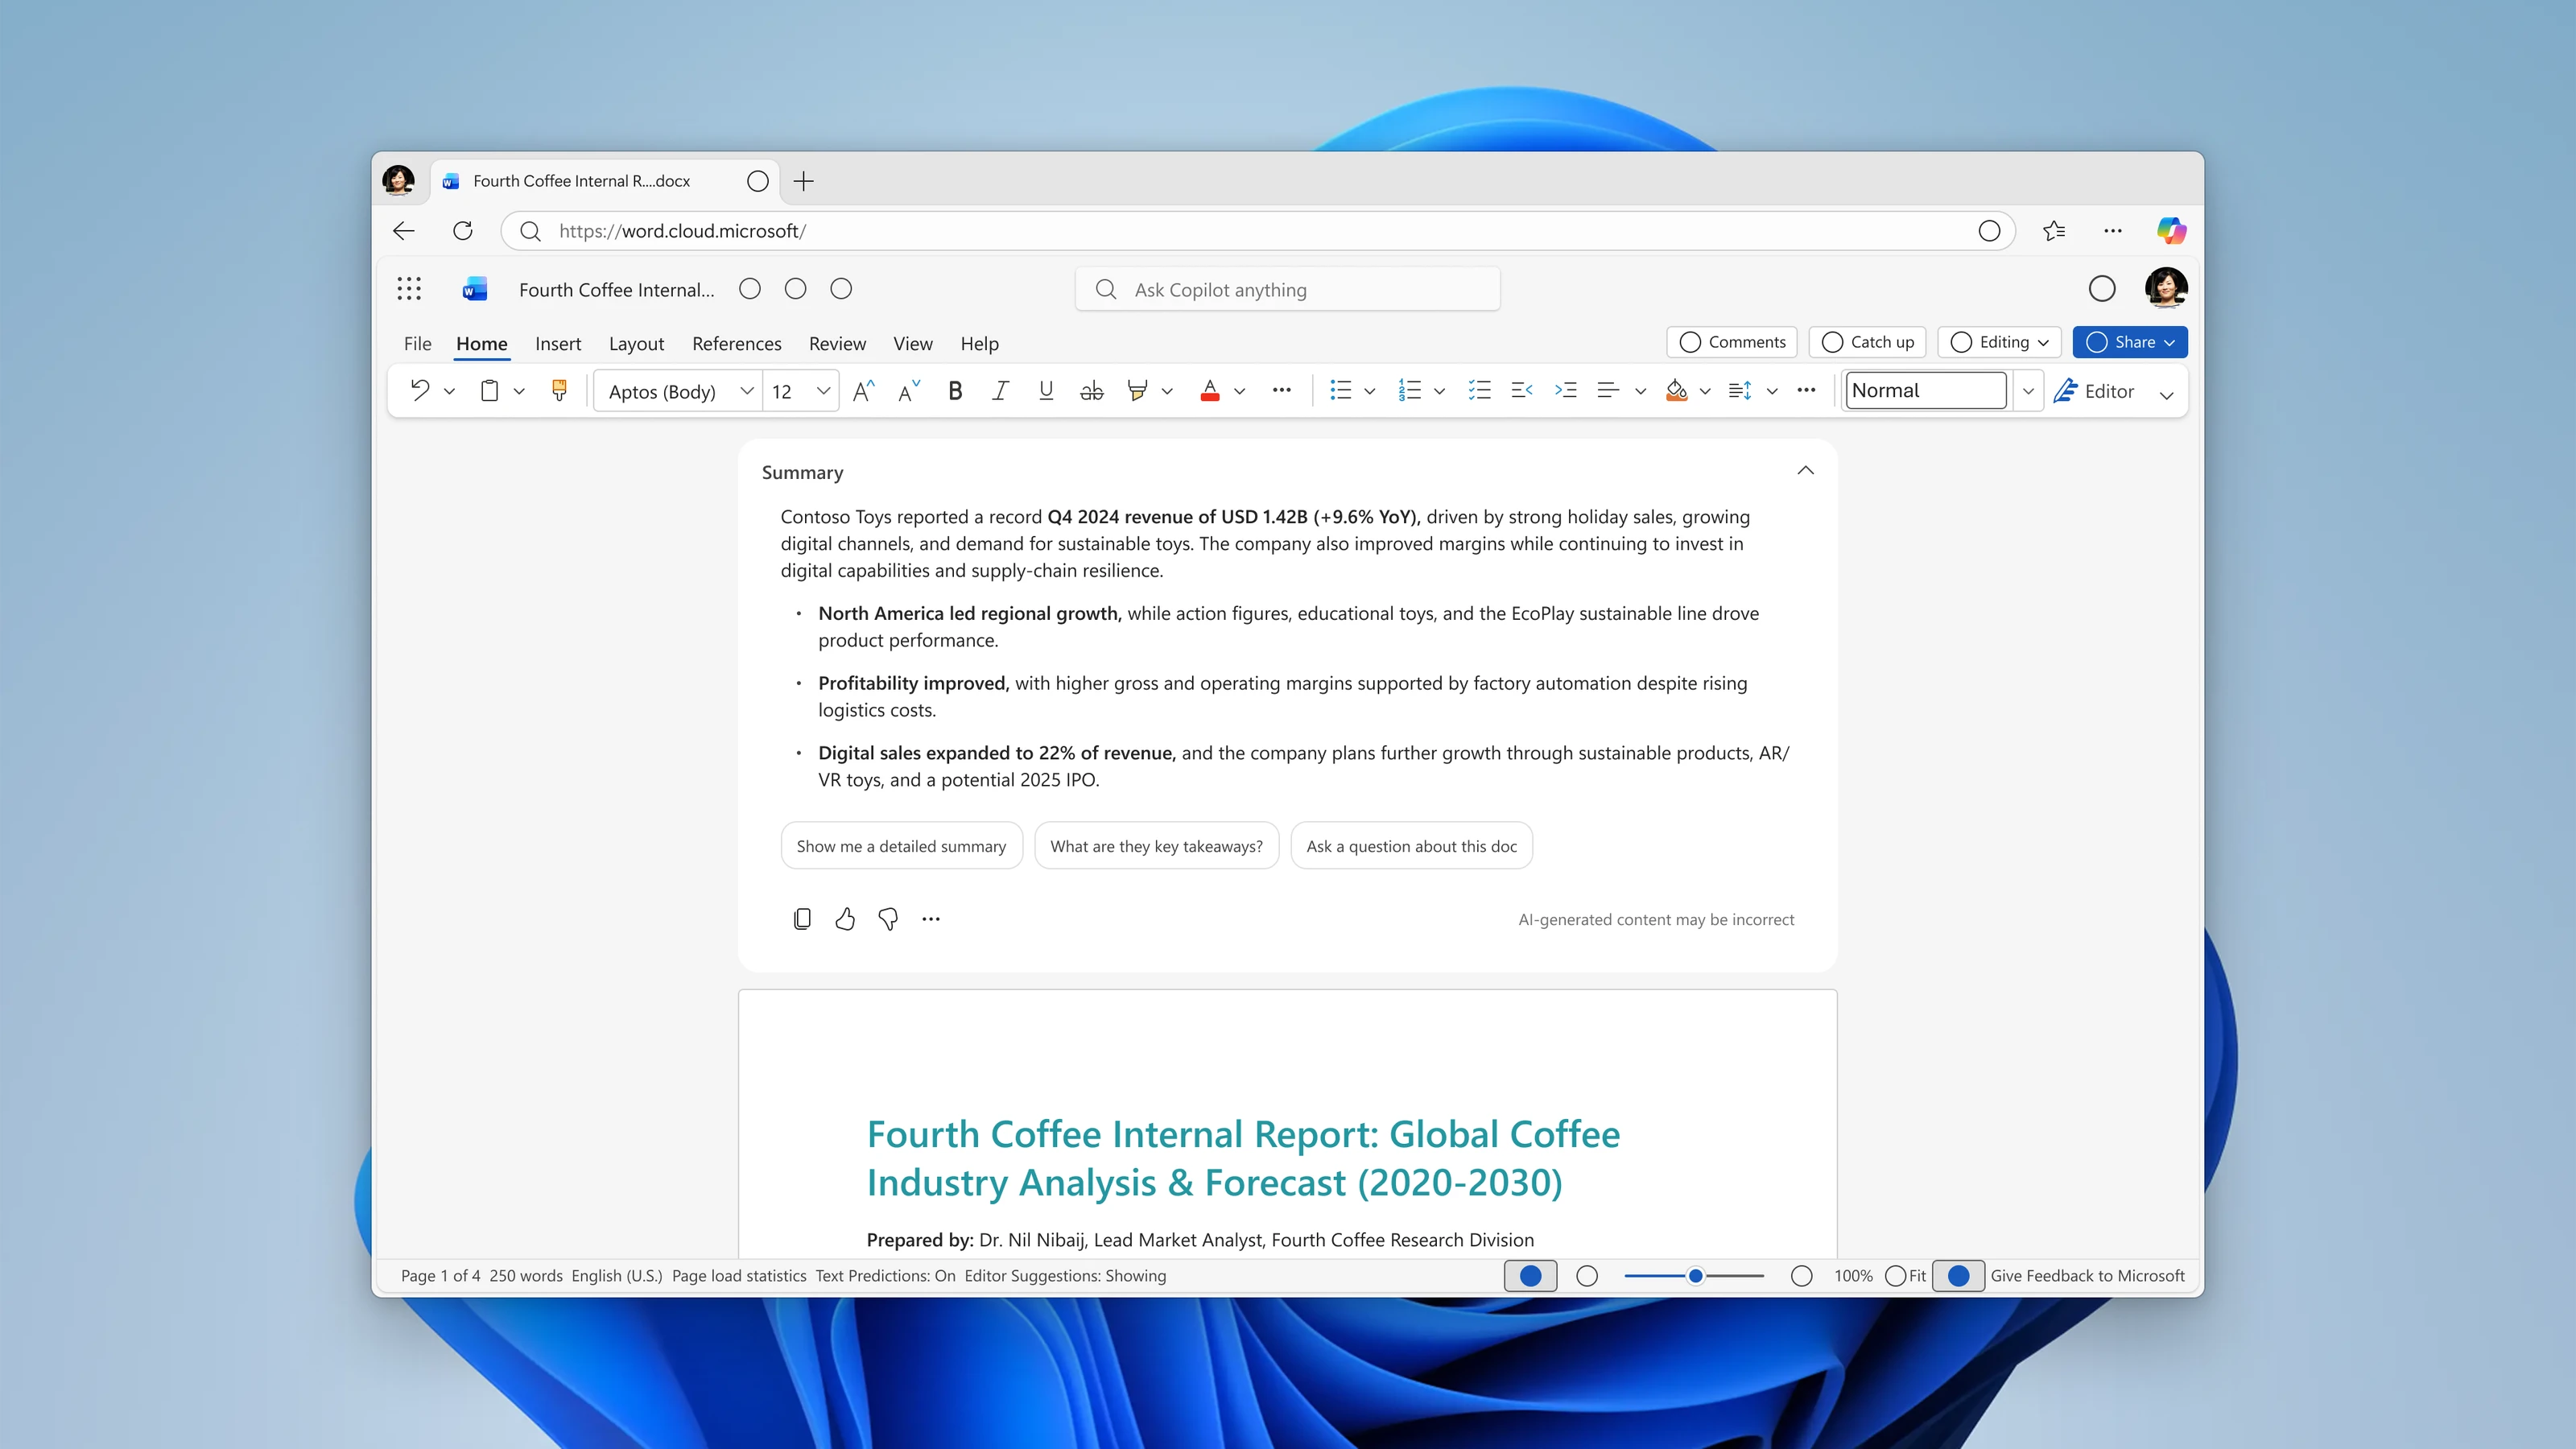Screen dimensions: 2576x1449
Task: Open the app launcher grid
Action: [409, 289]
